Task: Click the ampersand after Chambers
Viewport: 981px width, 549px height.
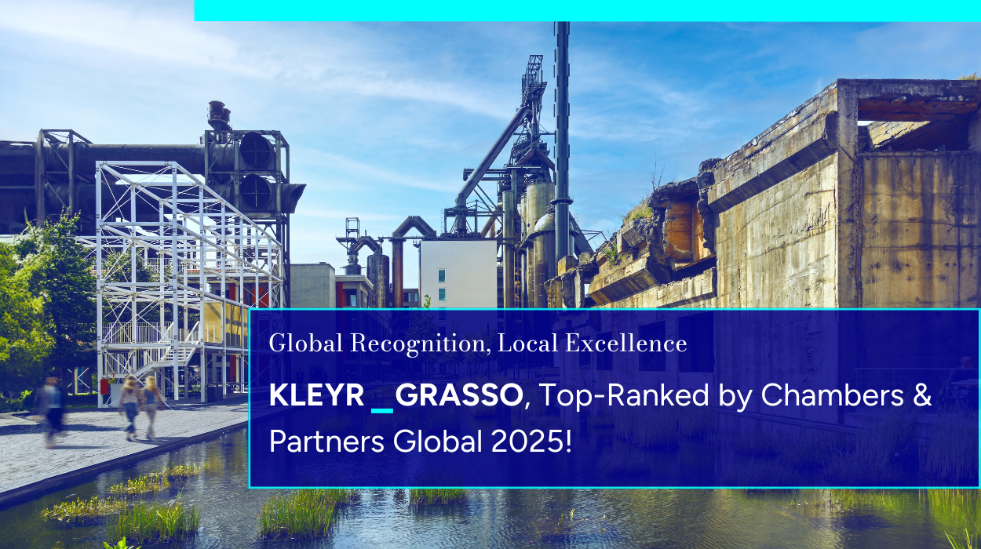Action: point(922,397)
